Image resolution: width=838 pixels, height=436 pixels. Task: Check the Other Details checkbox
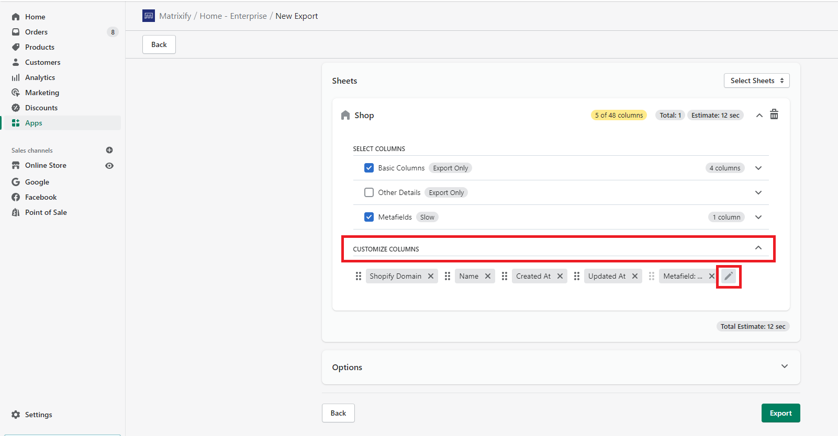(369, 192)
